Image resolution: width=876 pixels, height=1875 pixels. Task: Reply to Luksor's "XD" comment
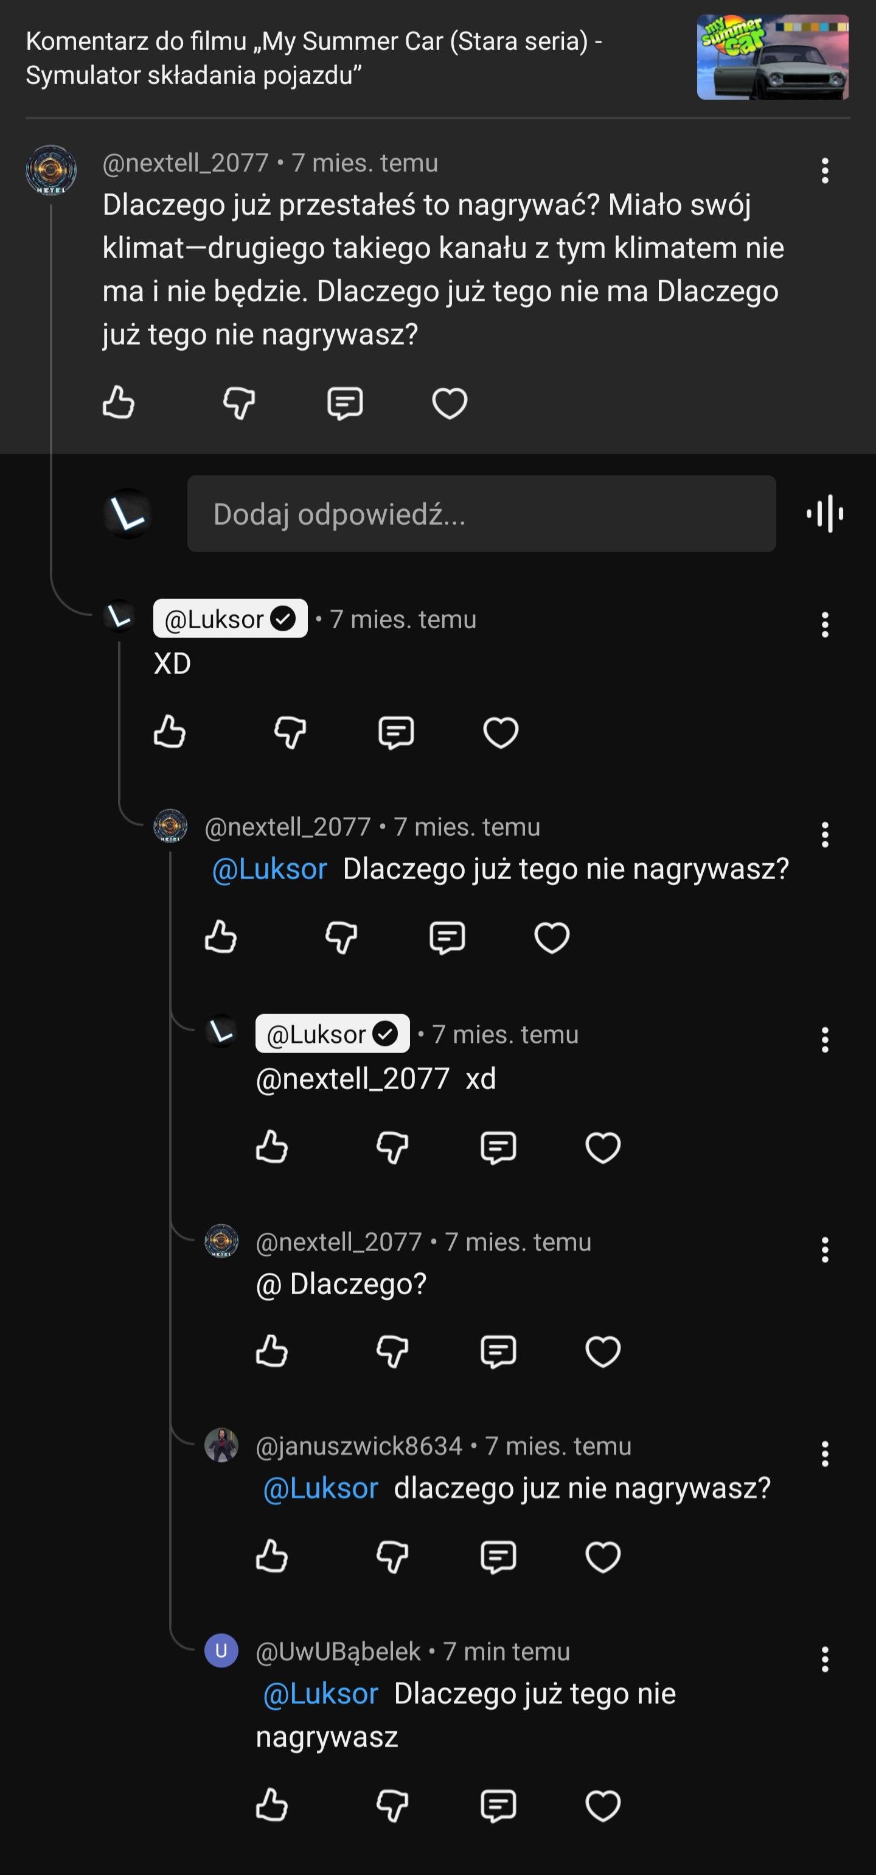point(396,732)
